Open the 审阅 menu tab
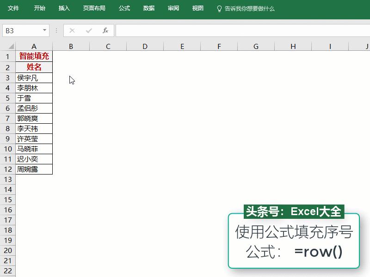 point(173,8)
